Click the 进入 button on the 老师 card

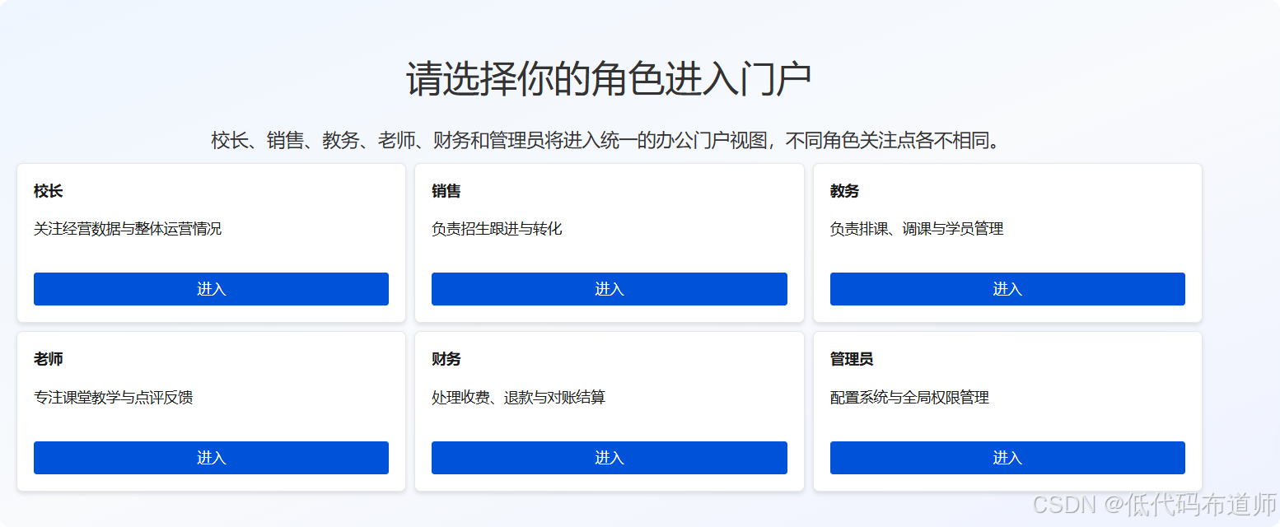pyautogui.click(x=211, y=458)
